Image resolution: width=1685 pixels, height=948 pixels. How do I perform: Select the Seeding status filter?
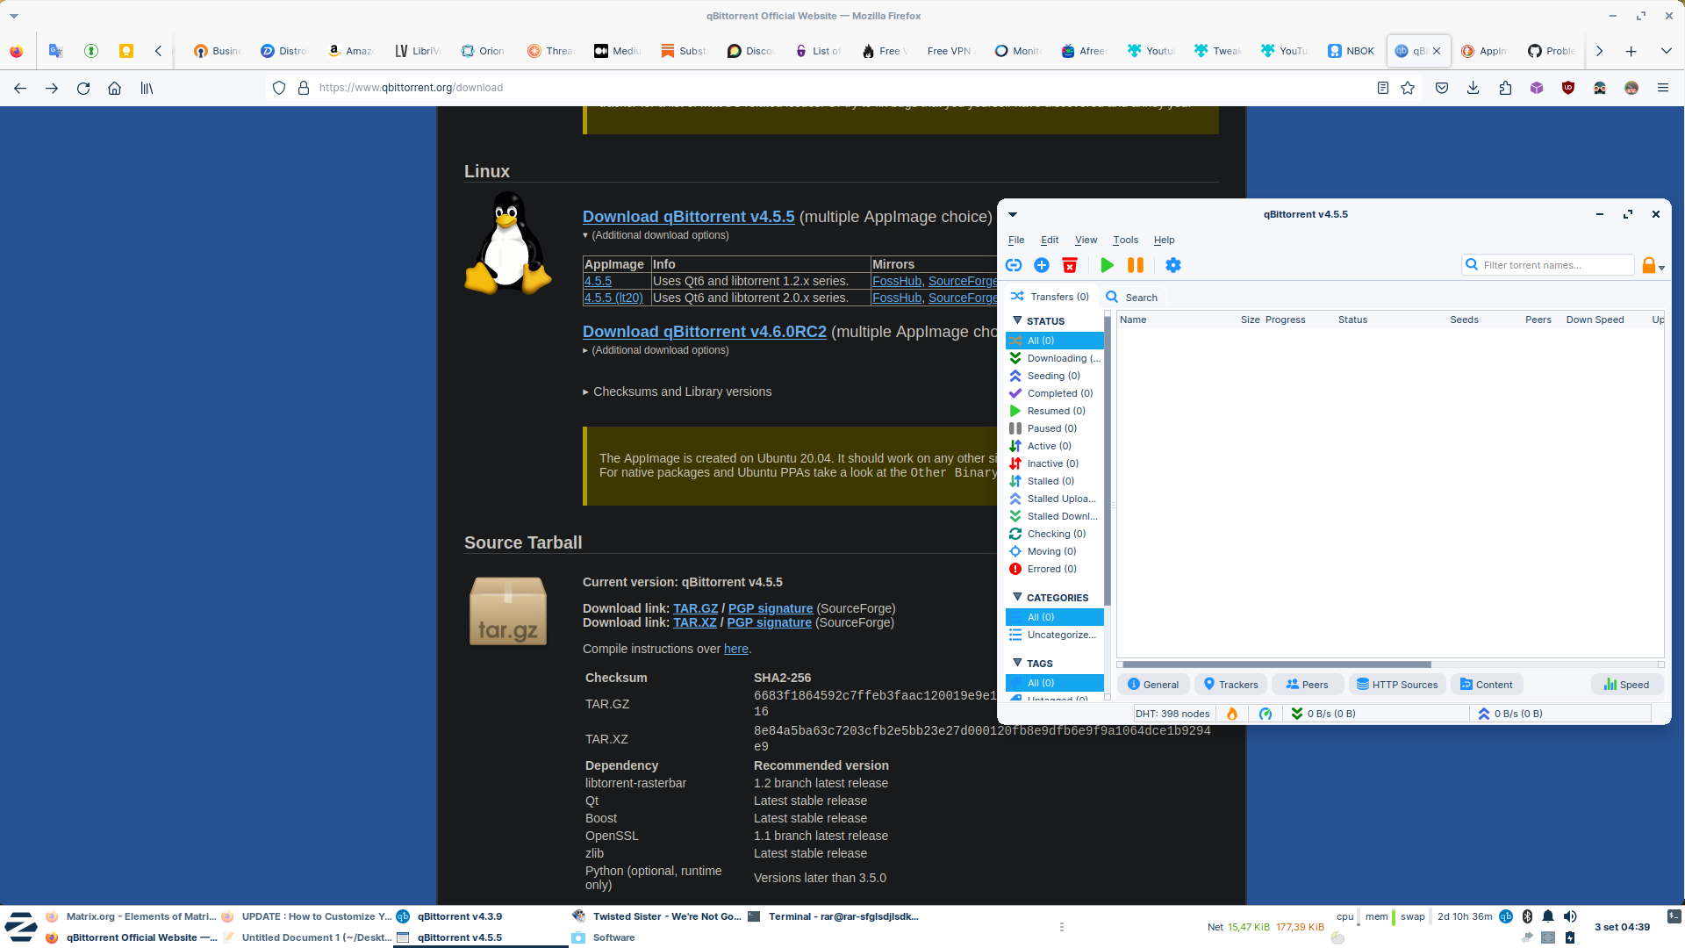1051,376
